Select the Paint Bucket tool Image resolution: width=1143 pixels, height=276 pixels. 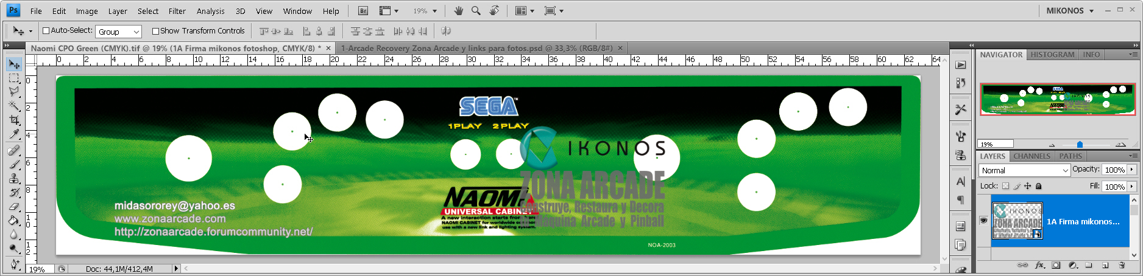[x=14, y=221]
